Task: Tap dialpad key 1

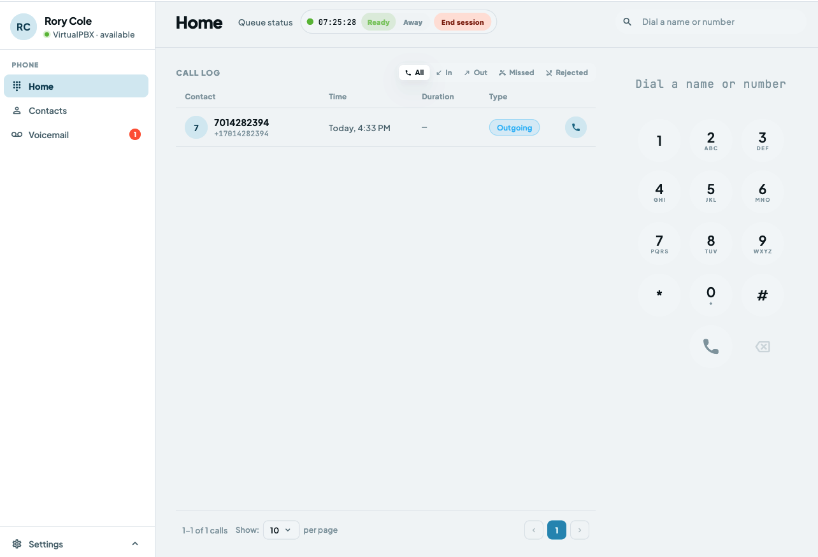Action: tap(659, 141)
